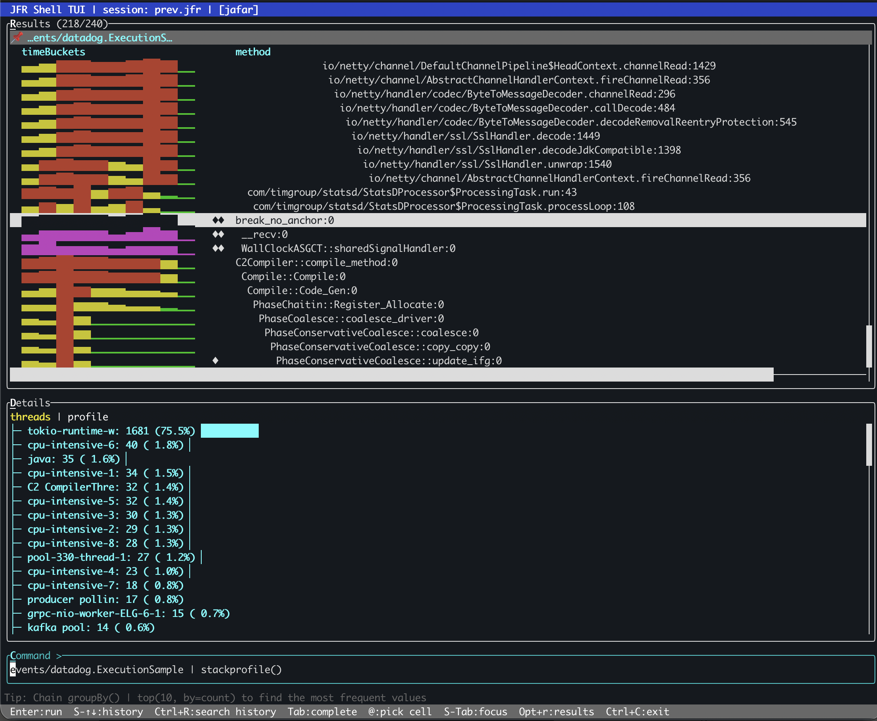
Task: Click "Enter:run" to execute the command
Action: coord(37,712)
